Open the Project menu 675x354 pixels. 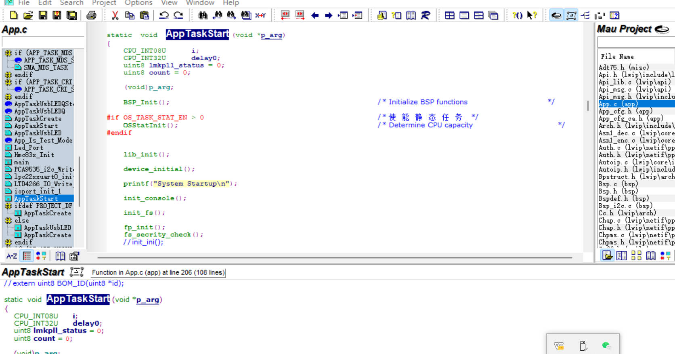[x=104, y=3]
